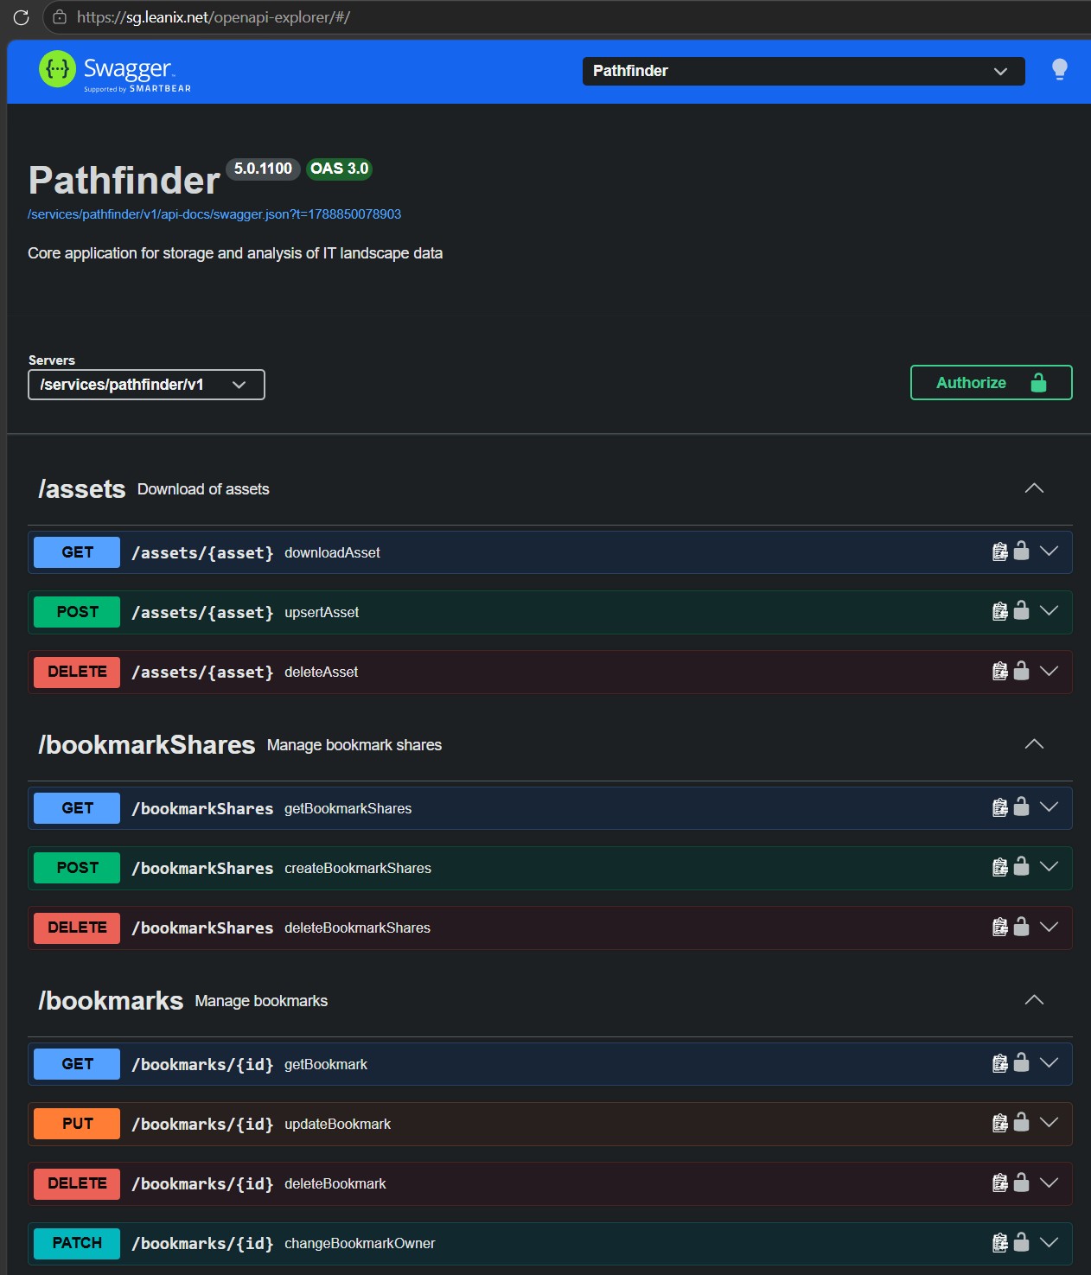Collapse the /bookmarks section chevron
Screen dimensions: 1091x1275
1034,1000
